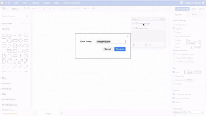Viewport: 206px width, 116px height.
Task: Select the diamond shape in General
Action: (21, 41)
